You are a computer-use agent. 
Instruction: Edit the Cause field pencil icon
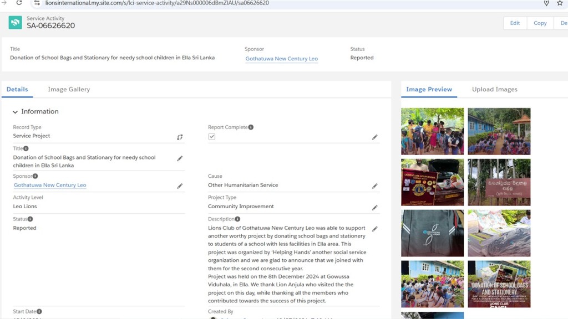pos(374,186)
